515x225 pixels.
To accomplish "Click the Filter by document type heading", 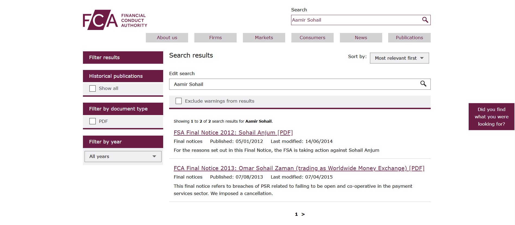I will [123, 109].
